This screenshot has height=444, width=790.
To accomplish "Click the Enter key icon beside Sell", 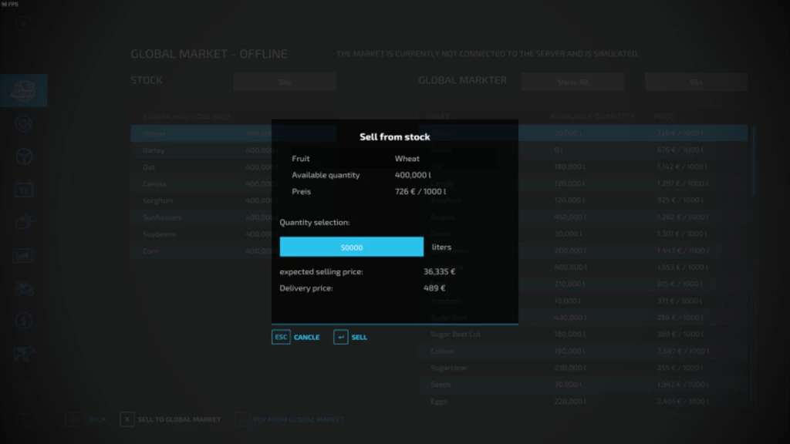I will (340, 337).
